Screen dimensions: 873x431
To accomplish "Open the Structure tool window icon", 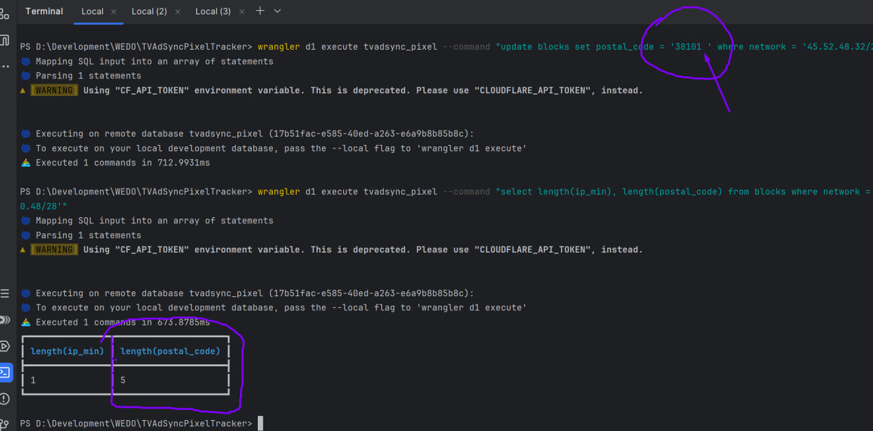I will click(x=5, y=14).
